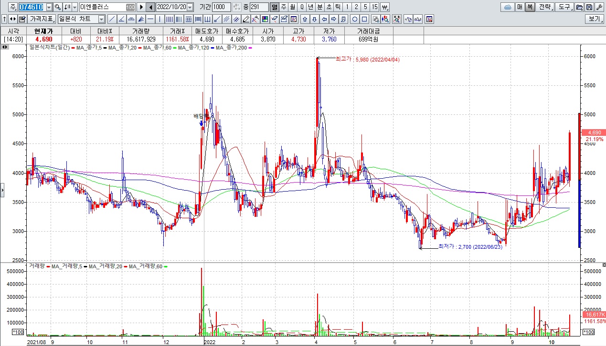Click the edit notepad icon
The width and height of the screenshot is (606, 346).
point(22,19)
